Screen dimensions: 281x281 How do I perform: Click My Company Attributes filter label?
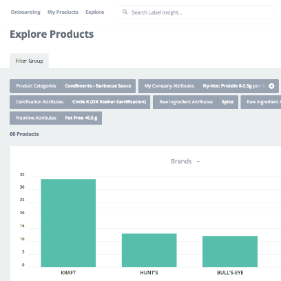coord(169,86)
